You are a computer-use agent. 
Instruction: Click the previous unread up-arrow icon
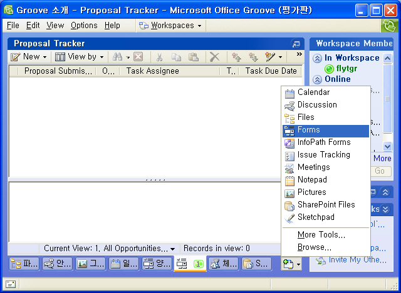click(236, 57)
